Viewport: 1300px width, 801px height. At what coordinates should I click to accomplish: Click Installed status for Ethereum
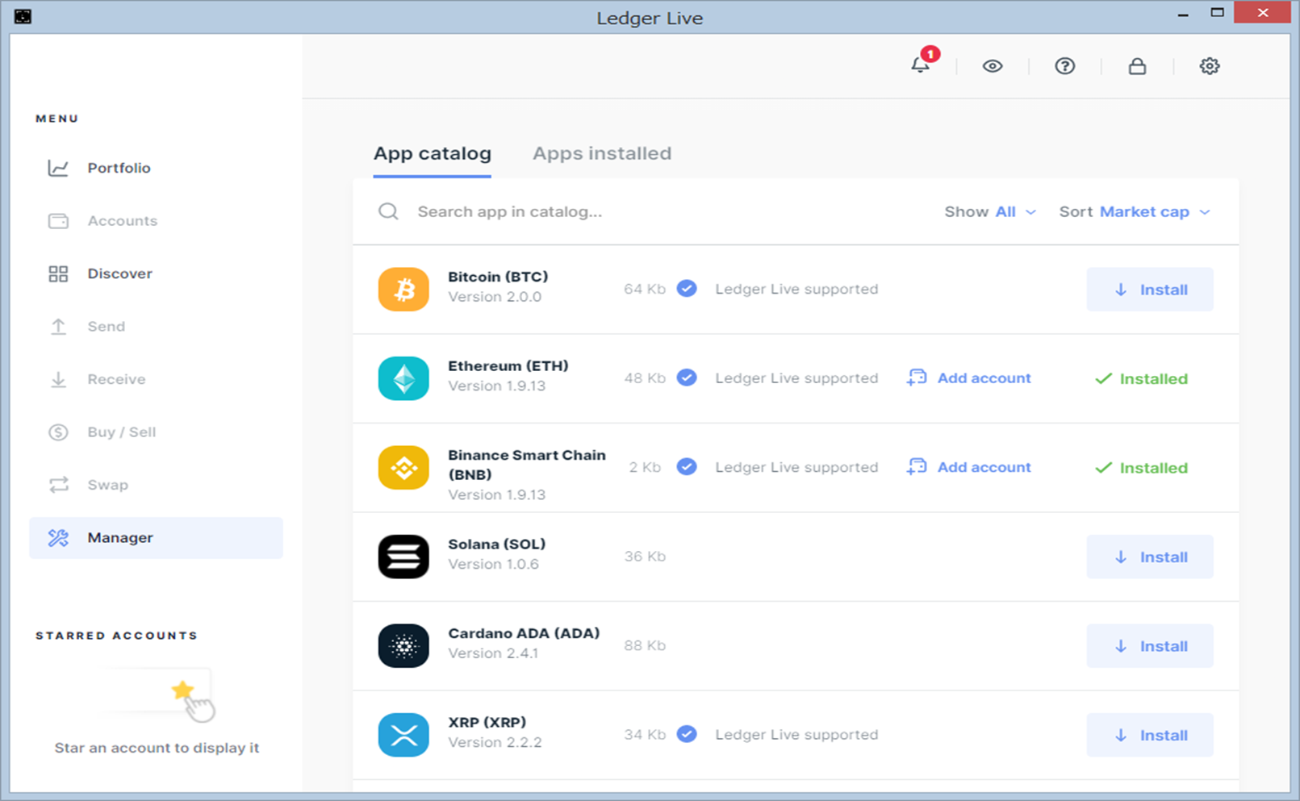click(1141, 378)
